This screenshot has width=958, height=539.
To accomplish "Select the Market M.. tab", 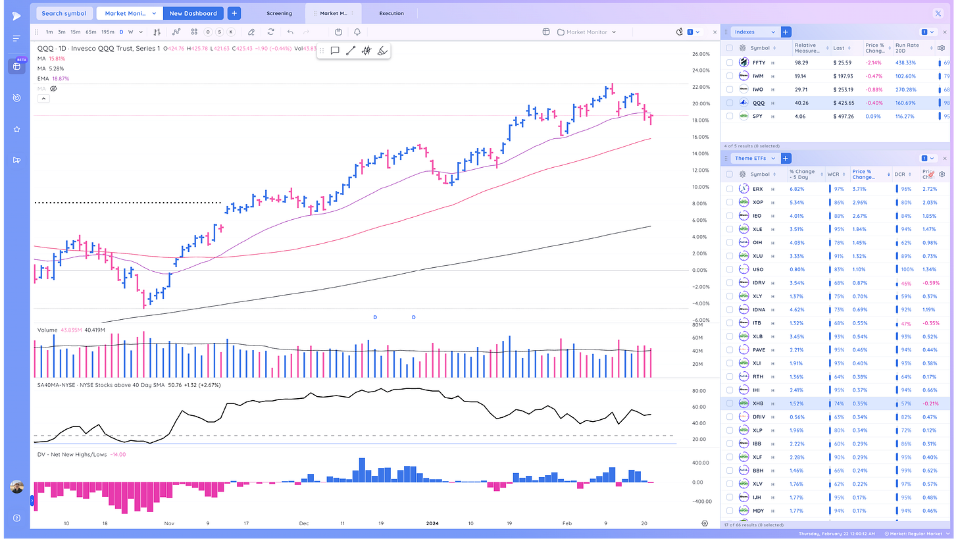I will click(x=334, y=13).
